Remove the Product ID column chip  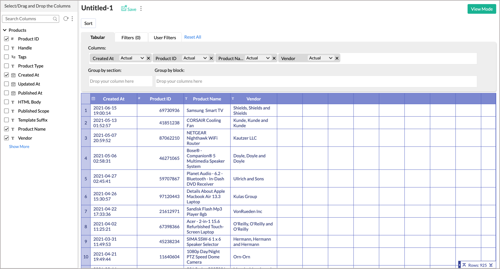211,58
